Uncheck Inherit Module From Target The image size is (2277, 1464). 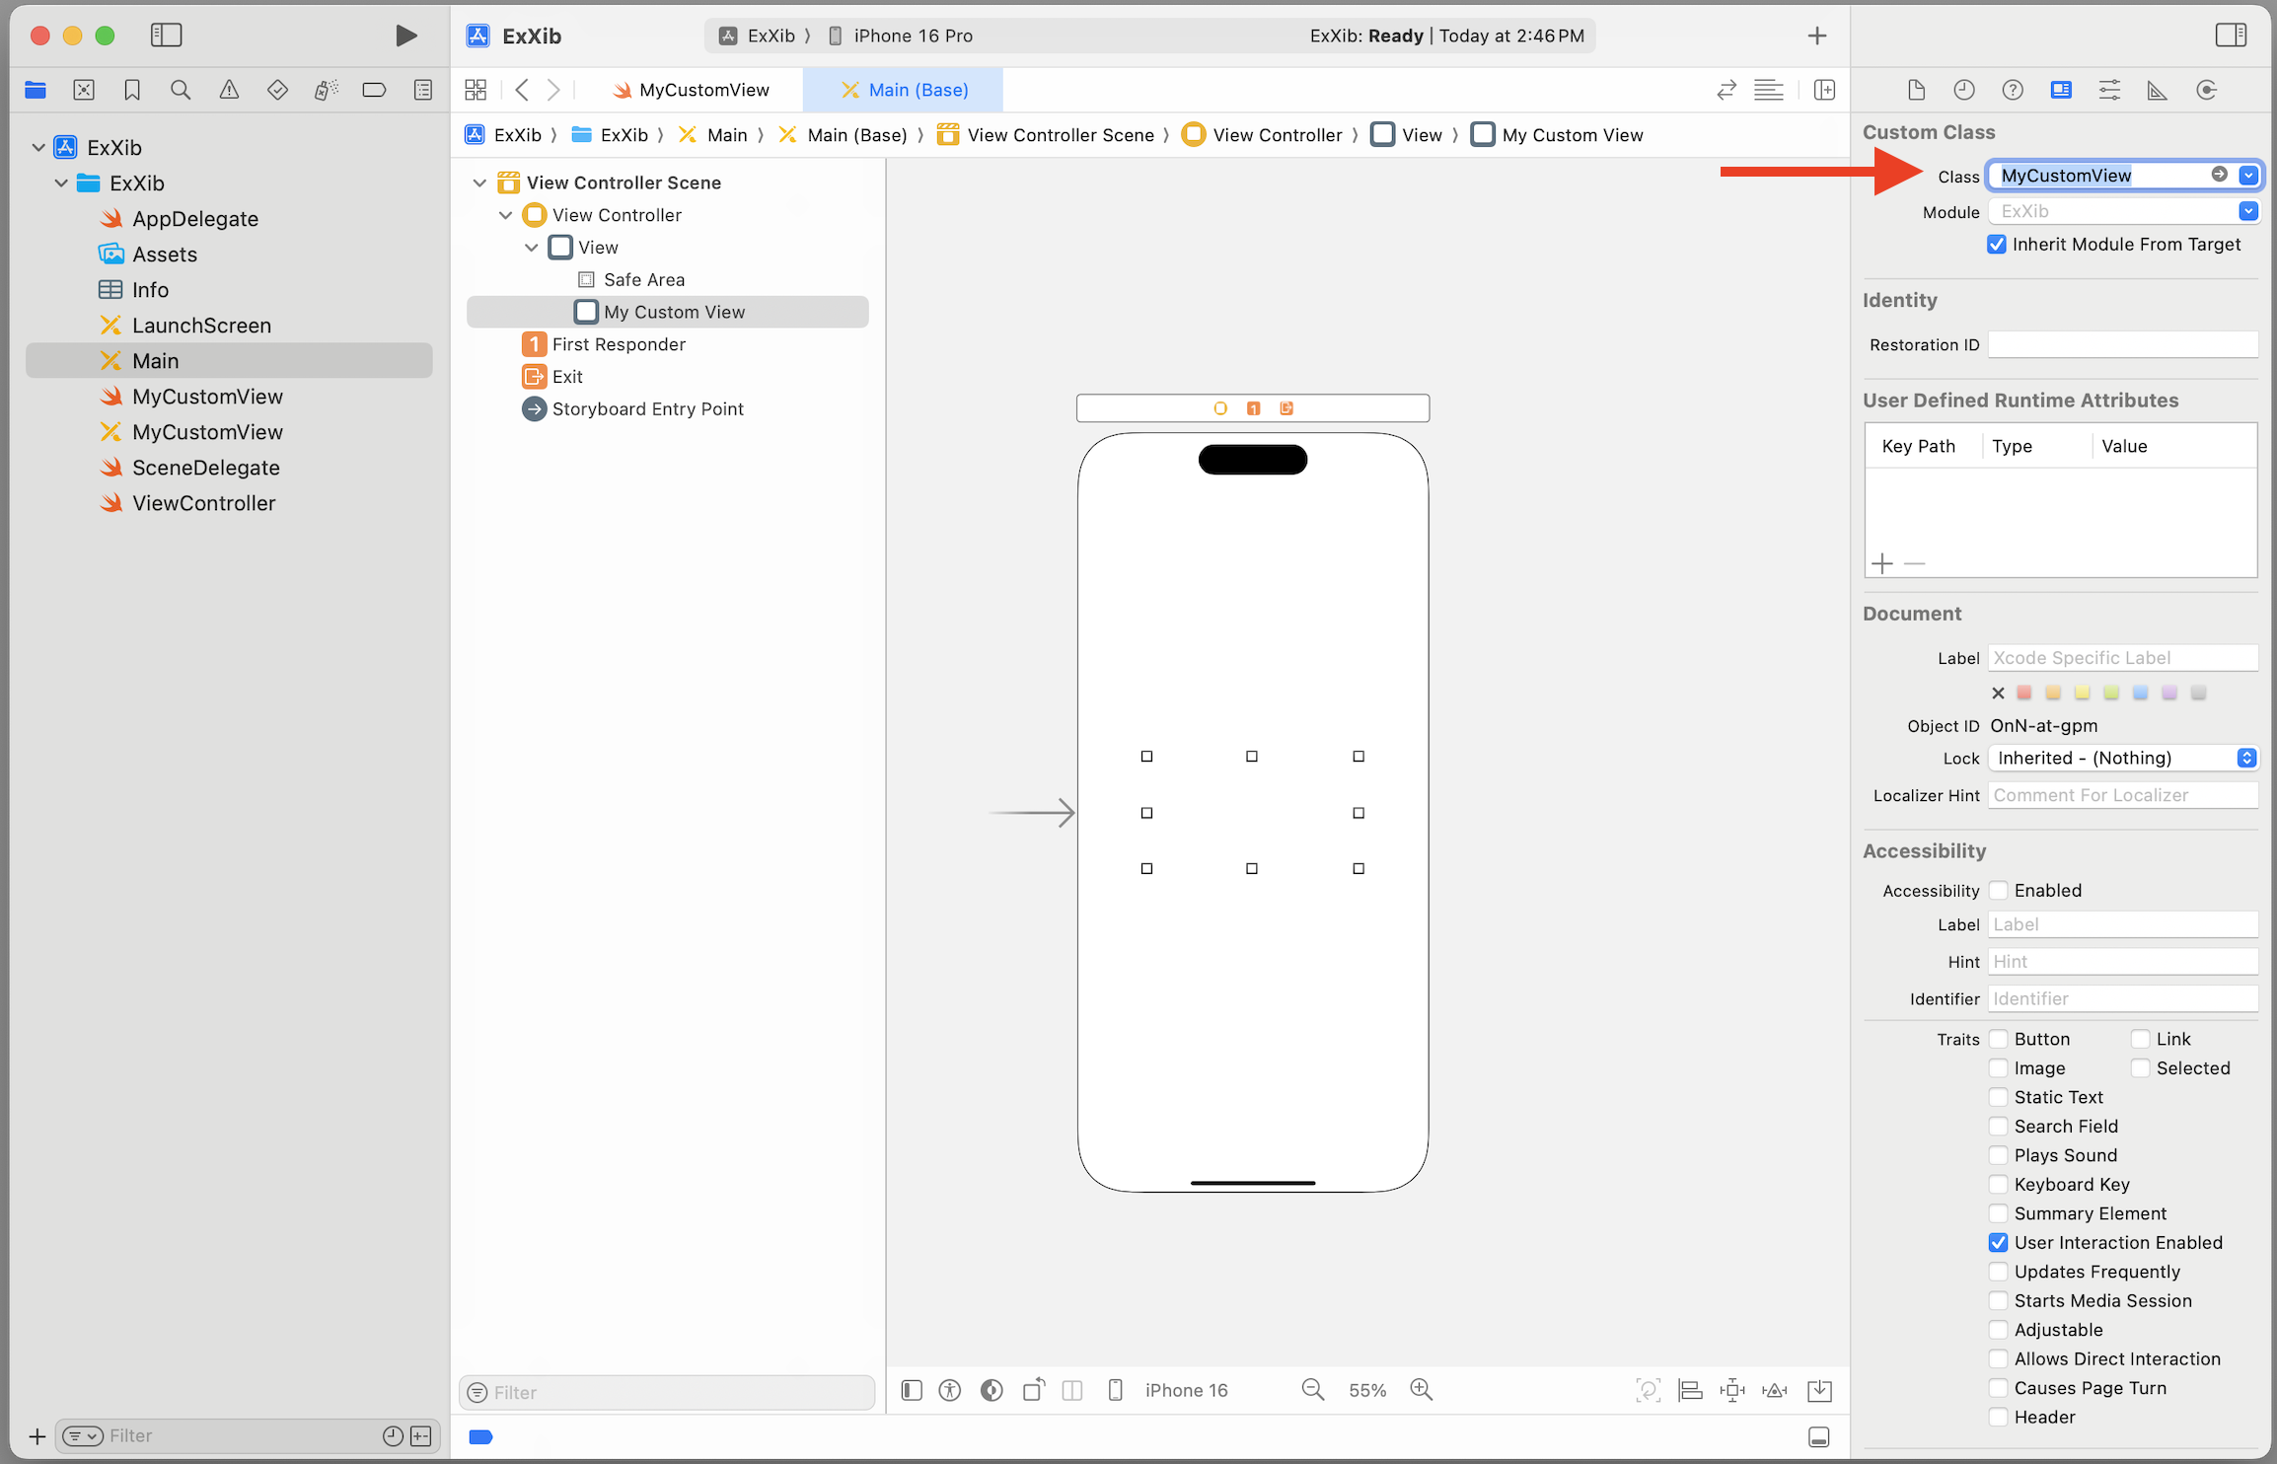point(1997,245)
